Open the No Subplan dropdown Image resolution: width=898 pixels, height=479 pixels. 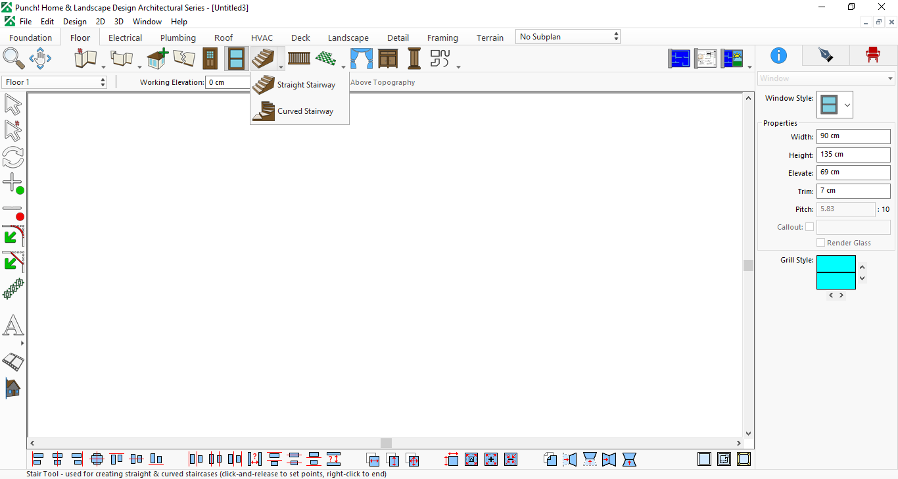[x=568, y=37]
